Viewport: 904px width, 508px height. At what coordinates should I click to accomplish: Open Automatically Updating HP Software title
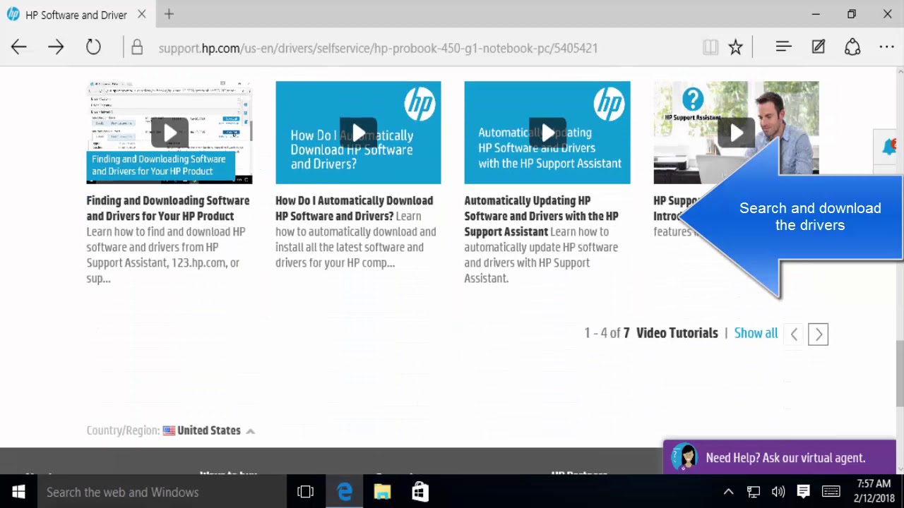(541, 216)
